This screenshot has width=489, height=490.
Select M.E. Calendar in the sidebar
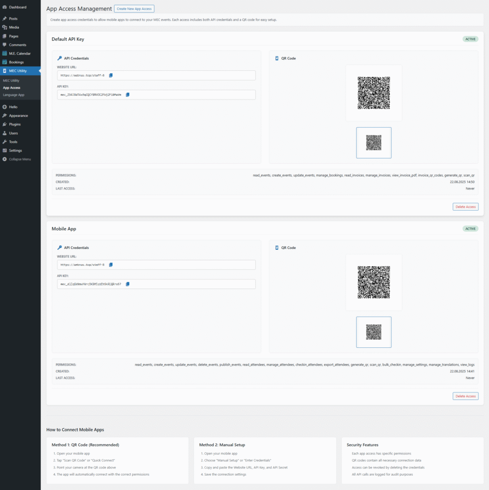[20, 54]
